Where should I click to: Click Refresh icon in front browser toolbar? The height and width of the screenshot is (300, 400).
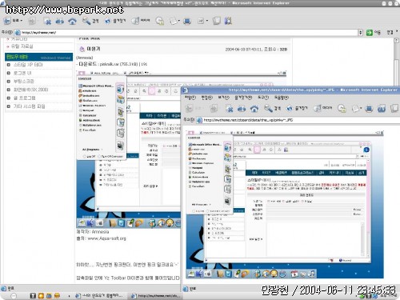click(x=242, y=109)
